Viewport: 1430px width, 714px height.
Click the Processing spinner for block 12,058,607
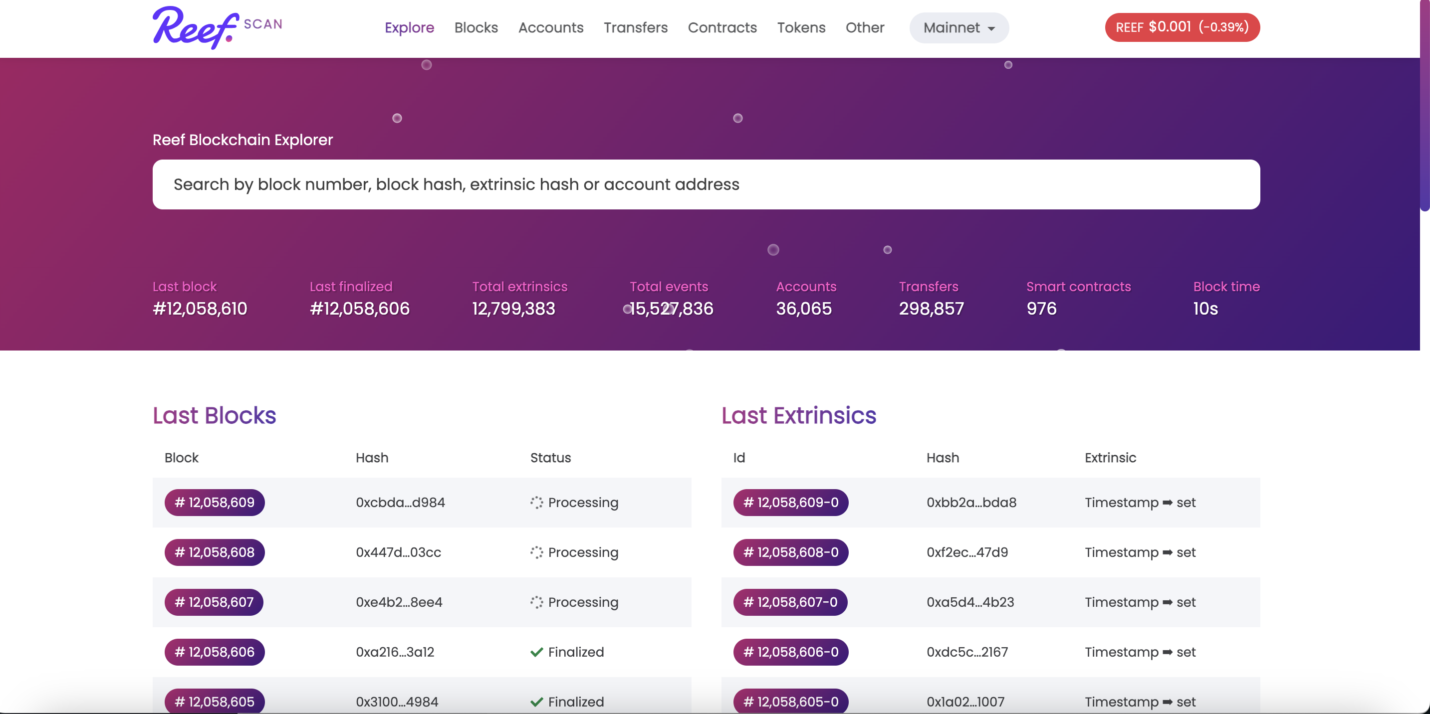tap(536, 602)
